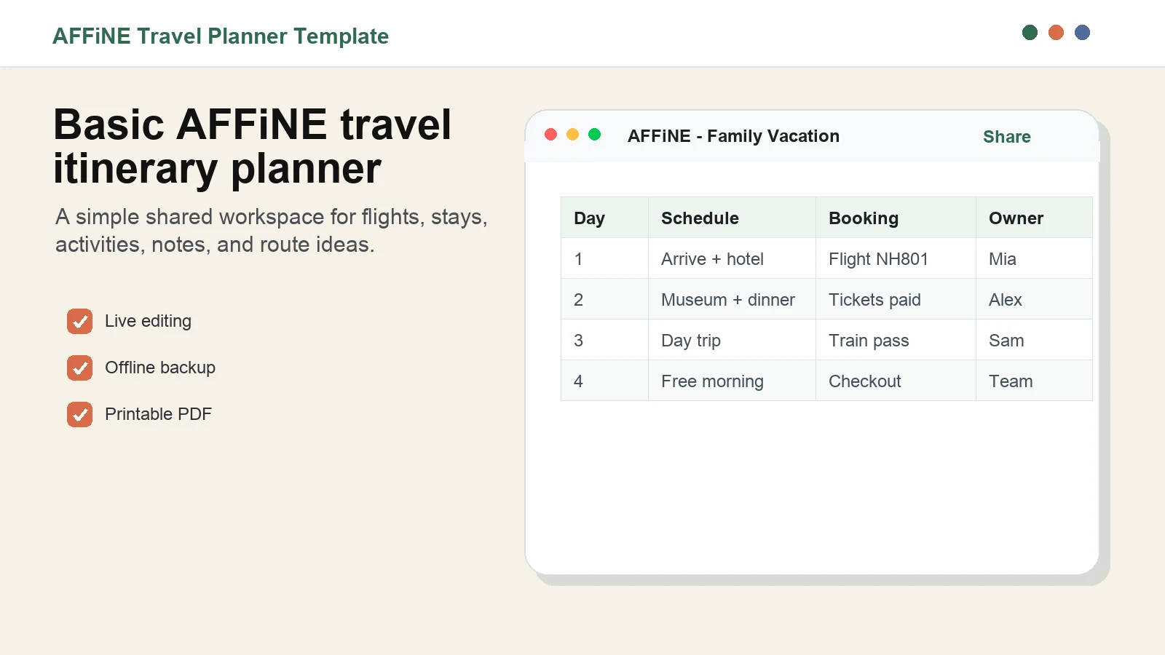Toggle the Offline backup checkbox
The height and width of the screenshot is (655, 1165).
click(80, 368)
